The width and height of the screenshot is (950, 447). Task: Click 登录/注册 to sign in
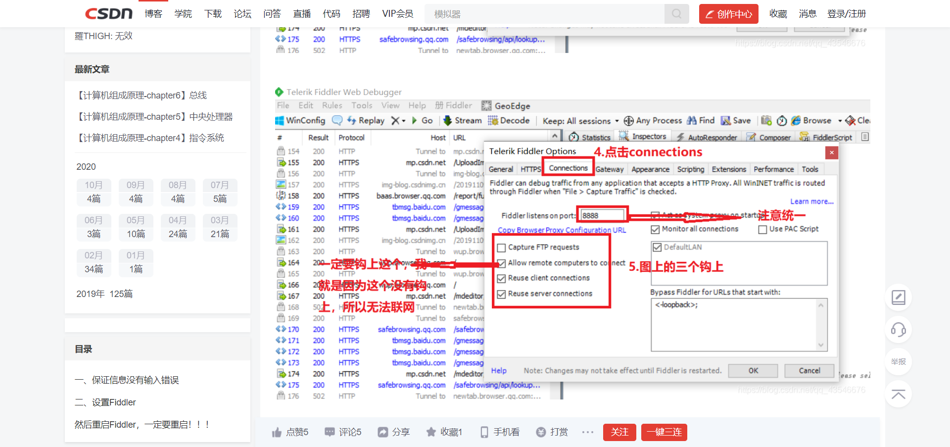[847, 14]
